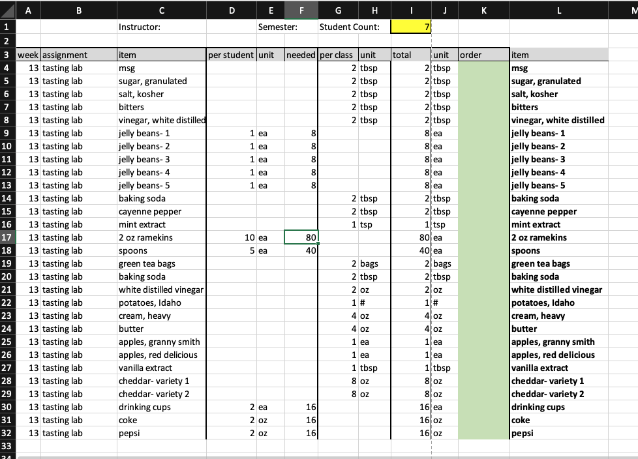Click green order cell in pepsi row

(x=484, y=433)
